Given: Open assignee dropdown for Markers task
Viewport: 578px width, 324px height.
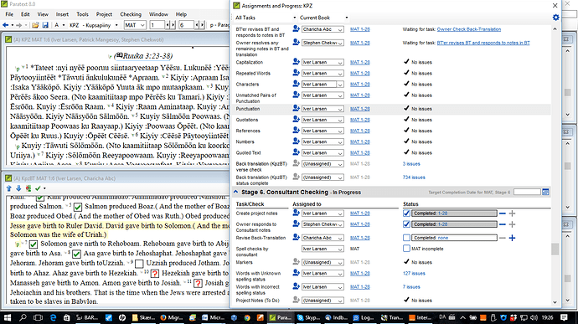Looking at the screenshot, I should click(x=323, y=262).
